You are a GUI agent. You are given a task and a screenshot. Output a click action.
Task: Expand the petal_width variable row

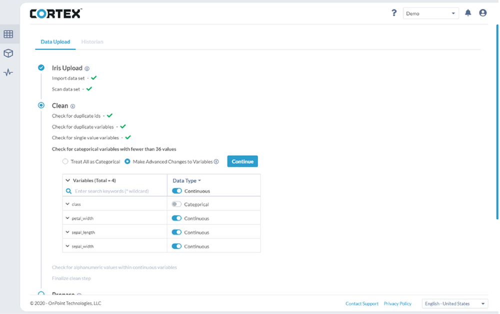click(67, 218)
